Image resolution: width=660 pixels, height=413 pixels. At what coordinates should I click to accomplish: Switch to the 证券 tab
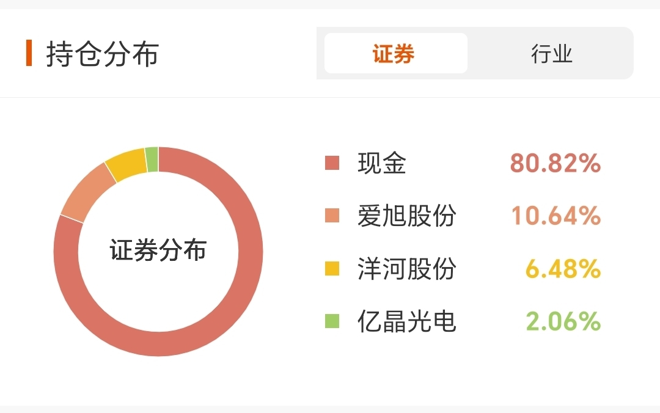tap(395, 54)
